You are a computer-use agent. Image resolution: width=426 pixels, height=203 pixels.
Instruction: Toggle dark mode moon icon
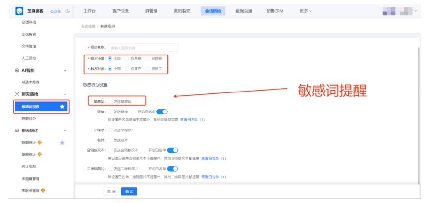[x=68, y=11]
